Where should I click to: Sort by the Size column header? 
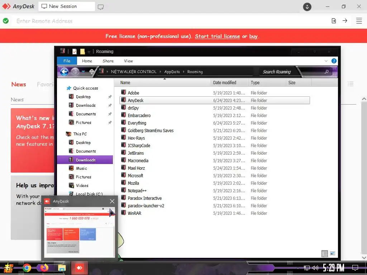tap(299, 83)
